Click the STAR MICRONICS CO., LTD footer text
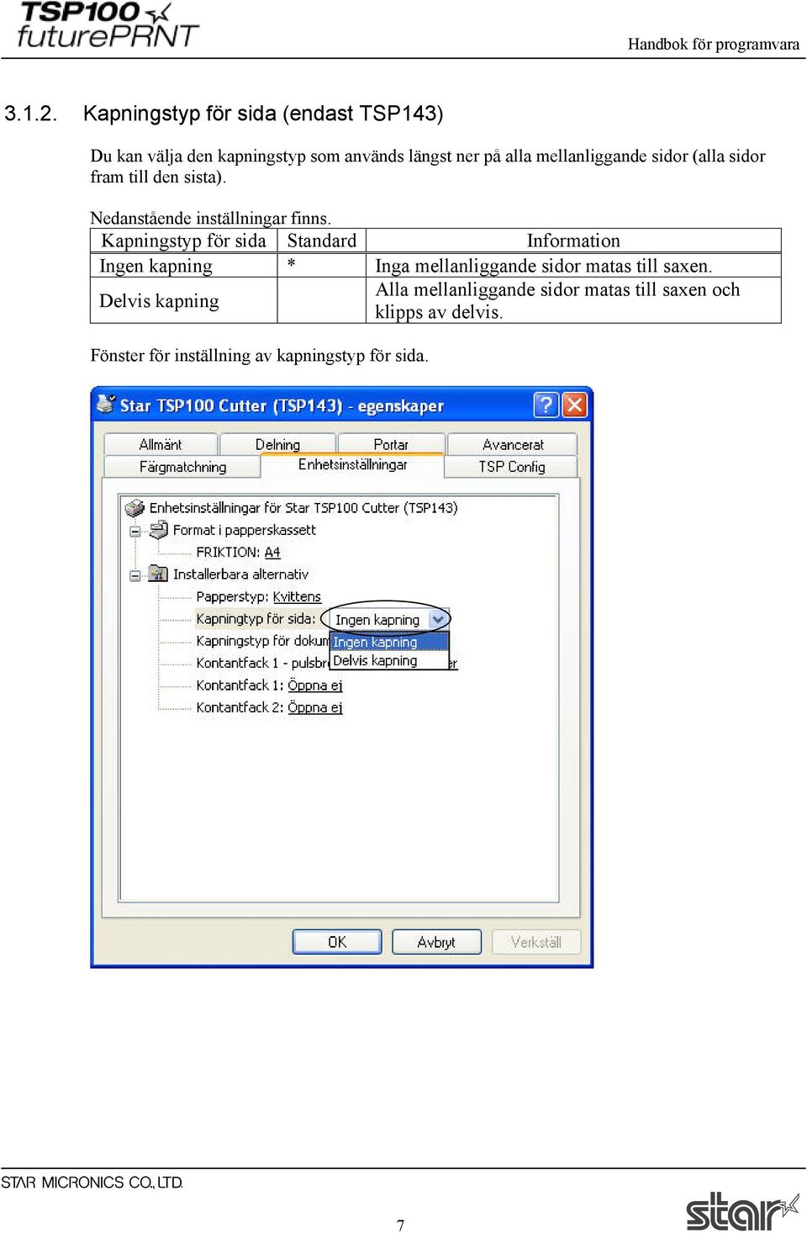The image size is (807, 1233). click(92, 1183)
